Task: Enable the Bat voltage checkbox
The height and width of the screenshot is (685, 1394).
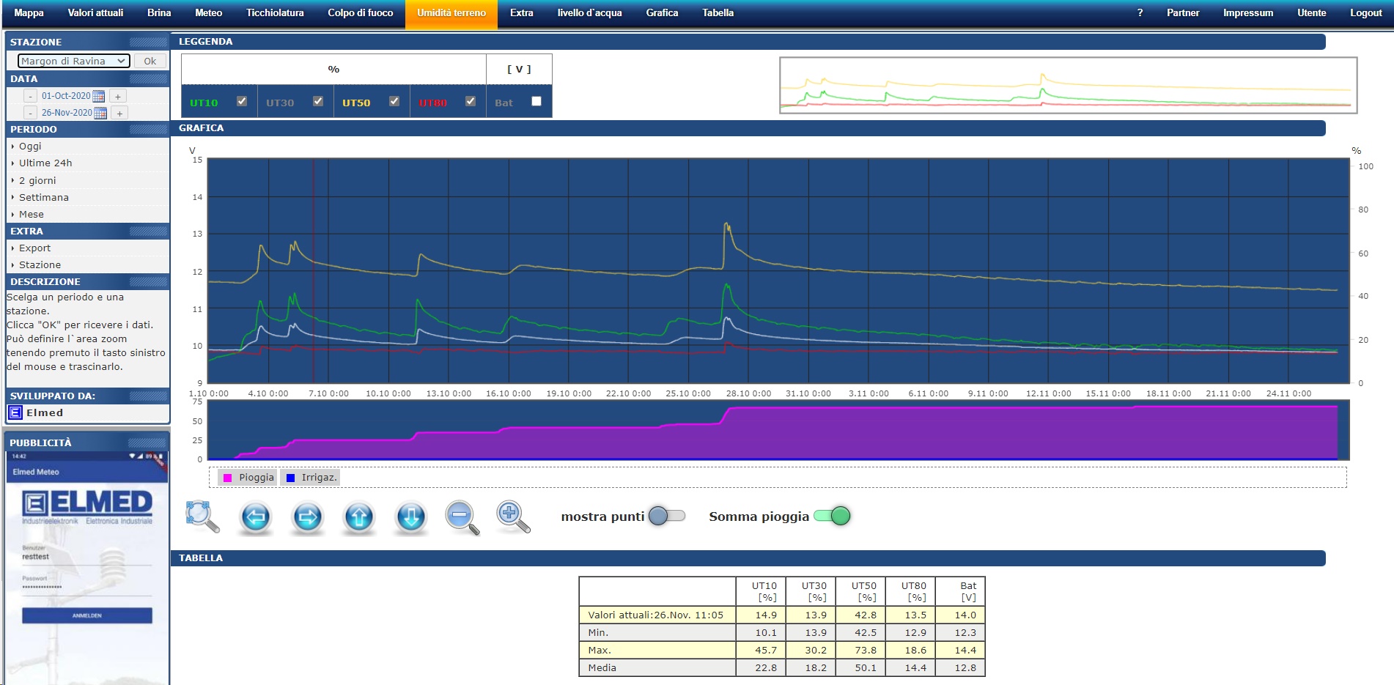Action: coord(536,101)
